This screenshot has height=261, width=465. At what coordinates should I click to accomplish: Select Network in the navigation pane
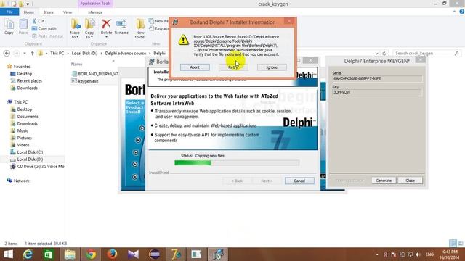click(x=21, y=181)
